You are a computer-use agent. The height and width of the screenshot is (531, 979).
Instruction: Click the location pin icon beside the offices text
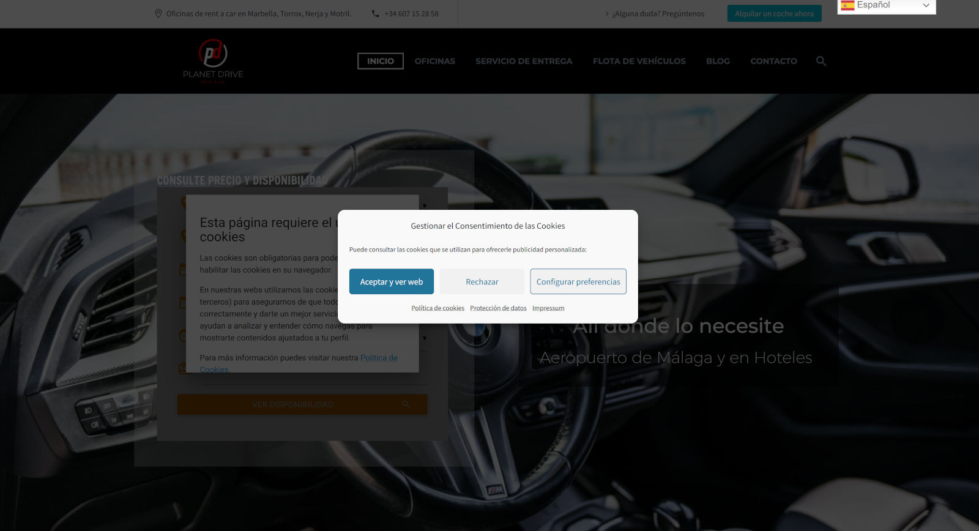158,13
